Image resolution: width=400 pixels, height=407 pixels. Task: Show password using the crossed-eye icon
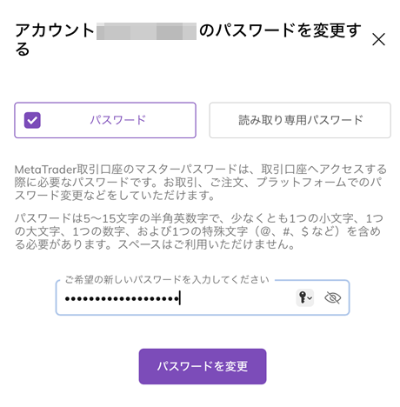click(332, 297)
